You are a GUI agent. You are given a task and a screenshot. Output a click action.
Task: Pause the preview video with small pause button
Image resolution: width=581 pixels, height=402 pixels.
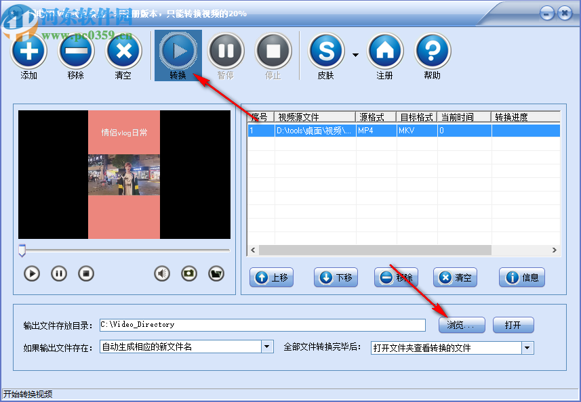[59, 273]
